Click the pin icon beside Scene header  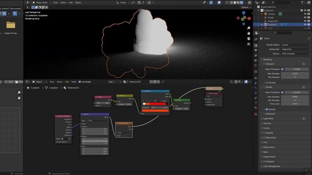pos(309,38)
